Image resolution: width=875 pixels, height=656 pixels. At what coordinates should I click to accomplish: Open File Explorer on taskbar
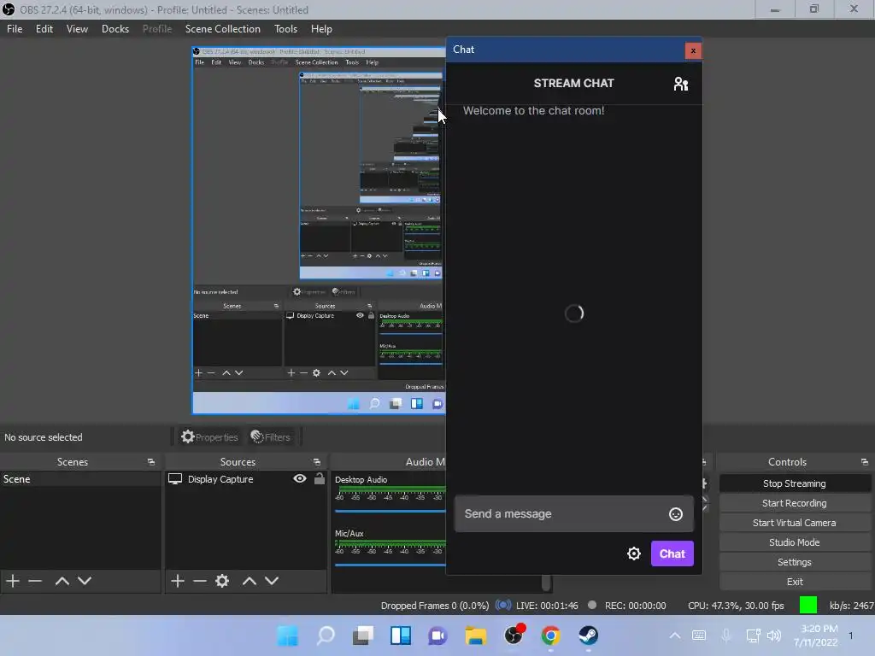click(475, 635)
